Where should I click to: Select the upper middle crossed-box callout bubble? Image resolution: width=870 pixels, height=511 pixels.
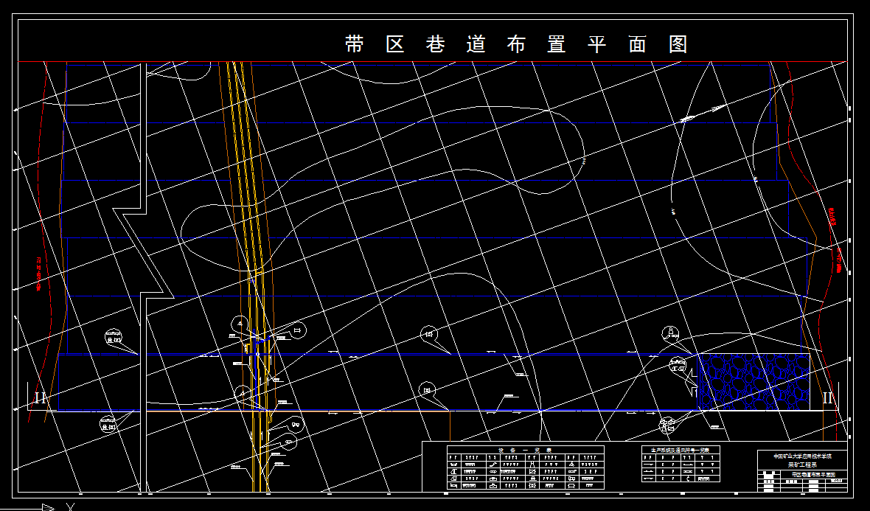click(428, 334)
